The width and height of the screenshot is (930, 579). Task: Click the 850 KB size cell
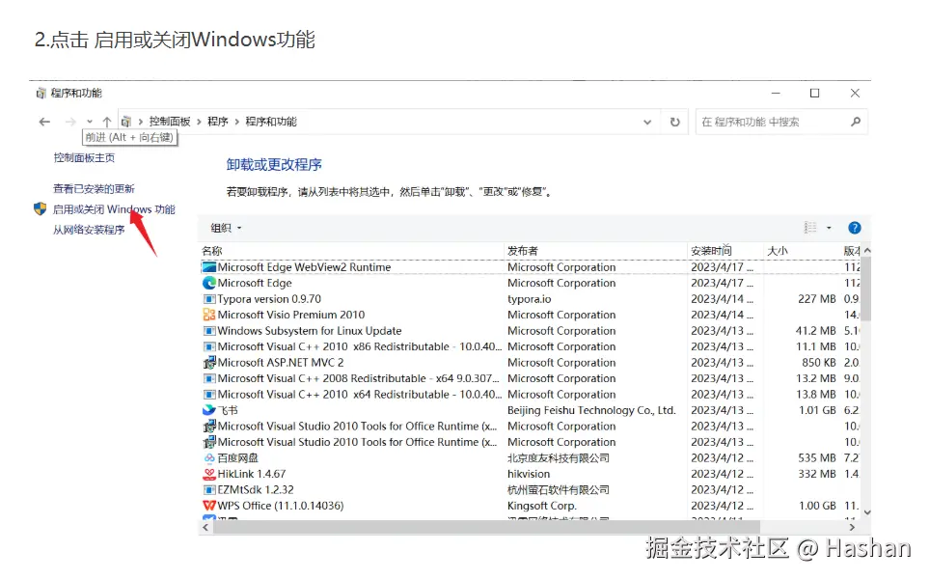pos(819,363)
